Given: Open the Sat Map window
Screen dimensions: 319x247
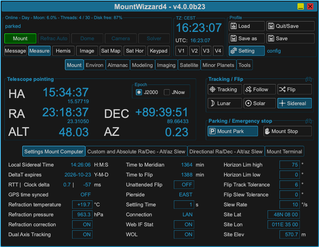Looking at the screenshot, I should pos(111,51).
